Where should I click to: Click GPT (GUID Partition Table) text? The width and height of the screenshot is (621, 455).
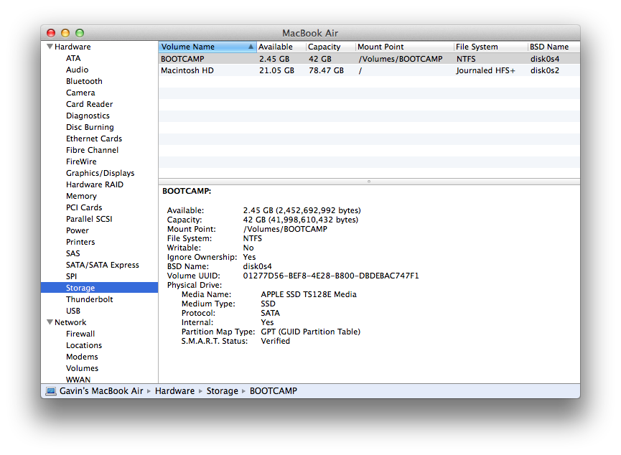pyautogui.click(x=310, y=332)
